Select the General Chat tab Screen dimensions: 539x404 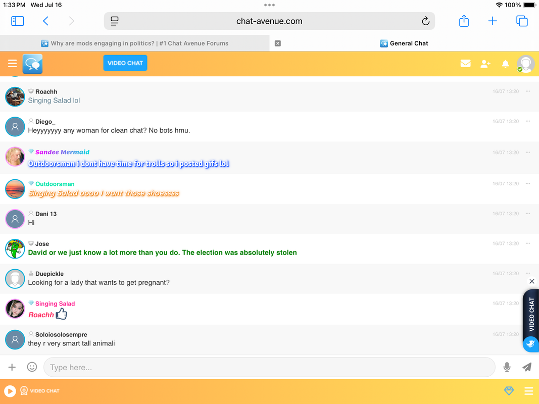coord(404,43)
